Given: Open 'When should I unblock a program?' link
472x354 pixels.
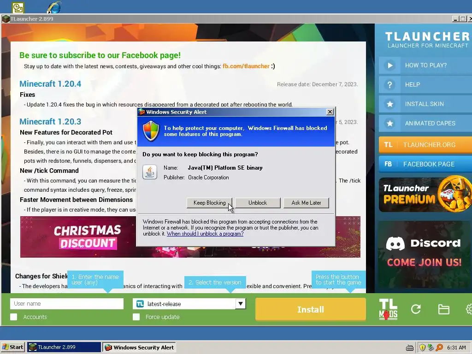Looking at the screenshot, I should [x=205, y=234].
